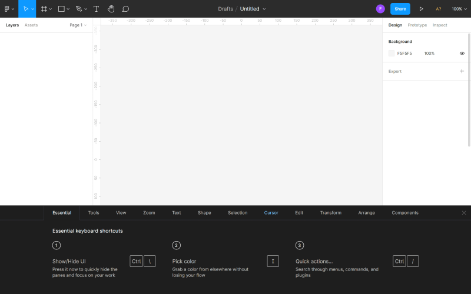
Task: Open the Components shortcuts tab
Action: (x=405, y=213)
